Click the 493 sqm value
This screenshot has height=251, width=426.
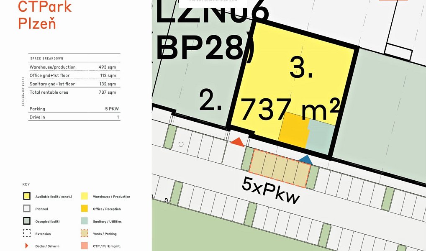click(107, 67)
